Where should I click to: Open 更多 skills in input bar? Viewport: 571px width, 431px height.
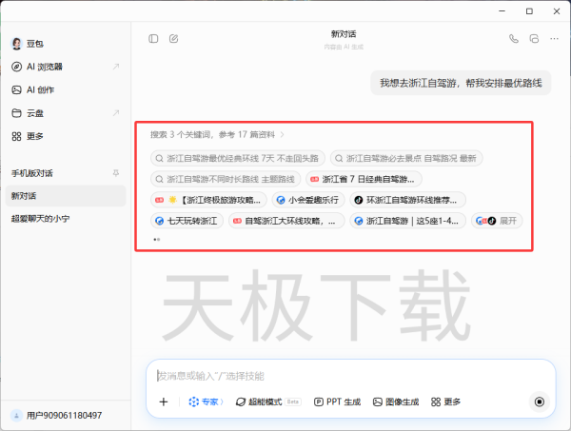(445, 402)
